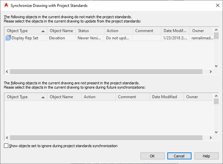This screenshot has height=164, width=223.
Task: Sort upper list by Object Type column
Action: coord(25,31)
